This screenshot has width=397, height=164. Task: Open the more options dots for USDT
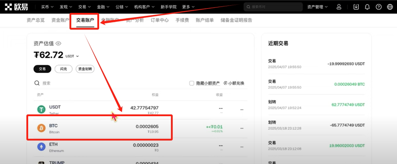(x=242, y=109)
